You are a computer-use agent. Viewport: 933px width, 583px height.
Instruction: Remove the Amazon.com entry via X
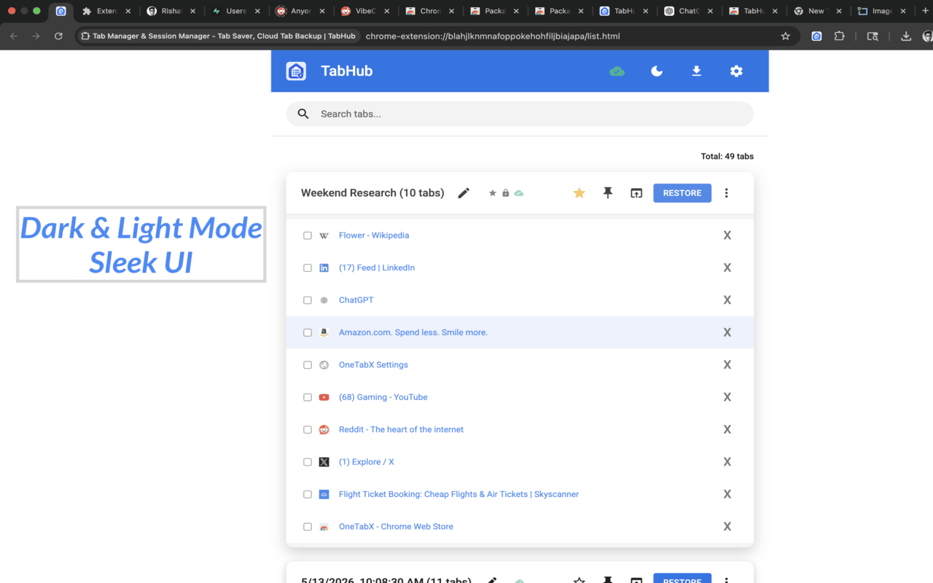click(x=727, y=332)
